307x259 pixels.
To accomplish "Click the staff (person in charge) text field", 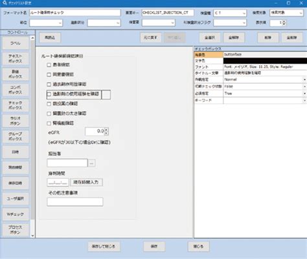I will [x=67, y=163].
